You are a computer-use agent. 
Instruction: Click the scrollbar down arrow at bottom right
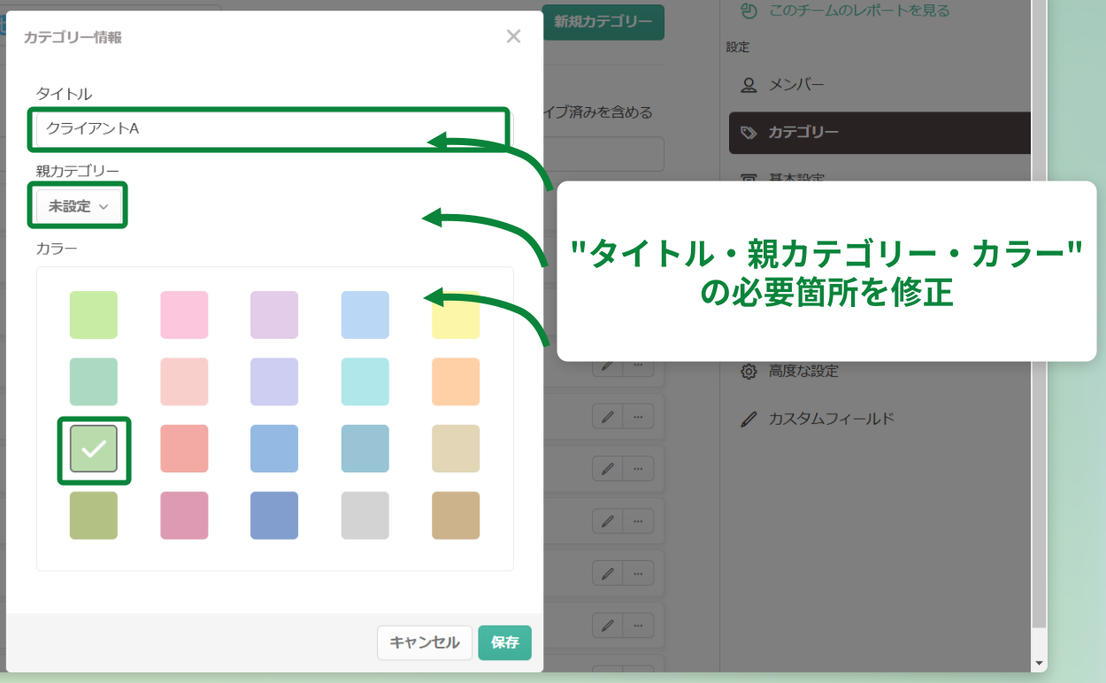1039,663
